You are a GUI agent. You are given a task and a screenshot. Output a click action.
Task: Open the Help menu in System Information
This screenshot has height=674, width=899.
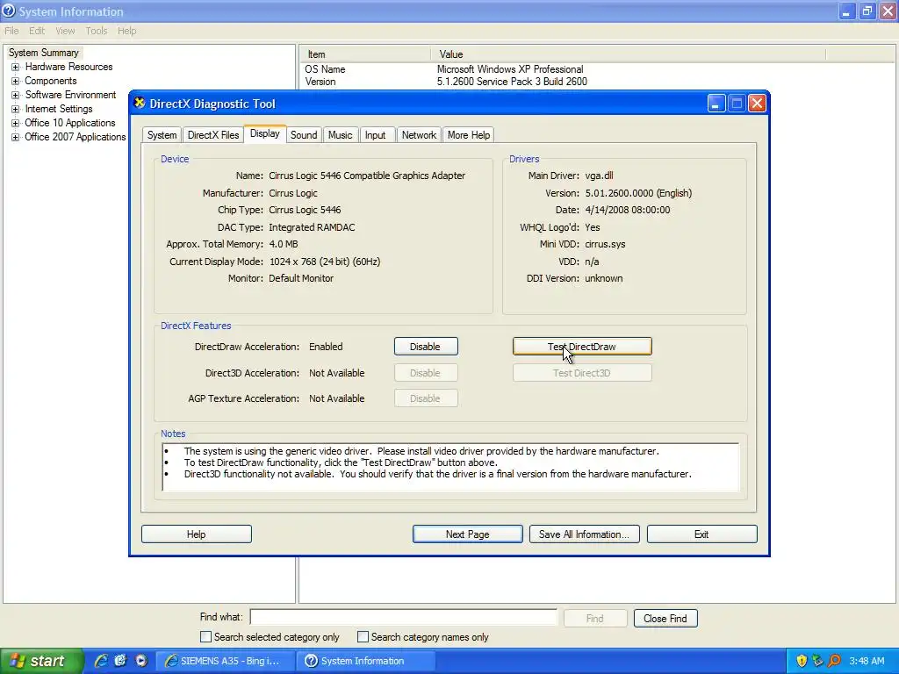click(x=126, y=31)
